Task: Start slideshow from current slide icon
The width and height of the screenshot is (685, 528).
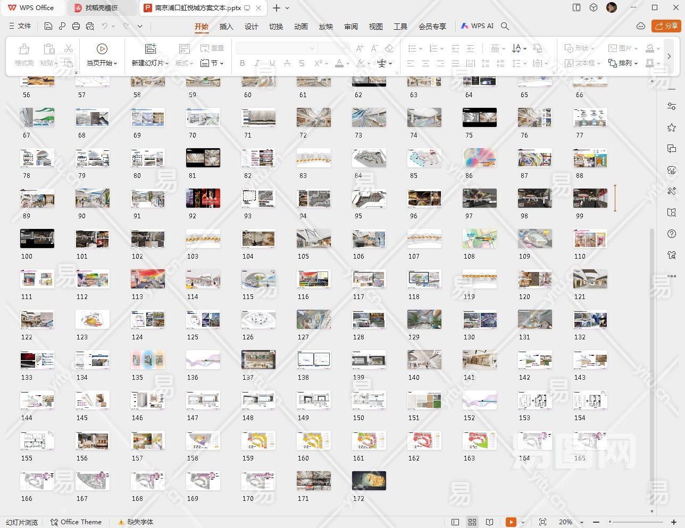Action: [102, 49]
